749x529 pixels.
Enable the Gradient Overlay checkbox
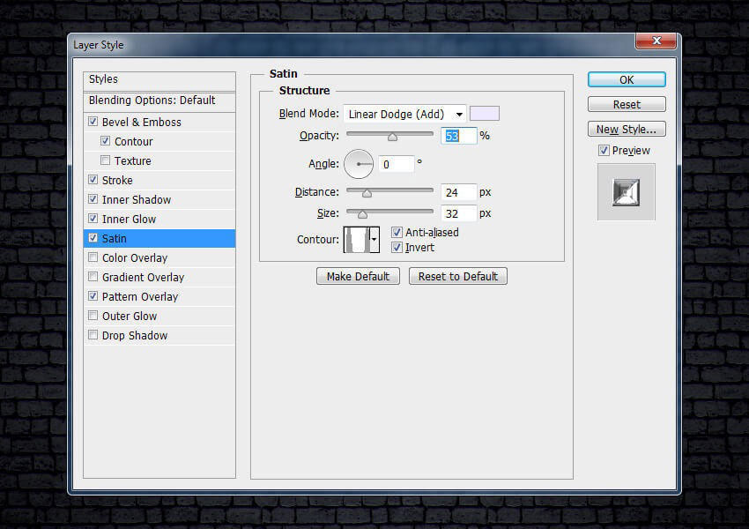93,277
